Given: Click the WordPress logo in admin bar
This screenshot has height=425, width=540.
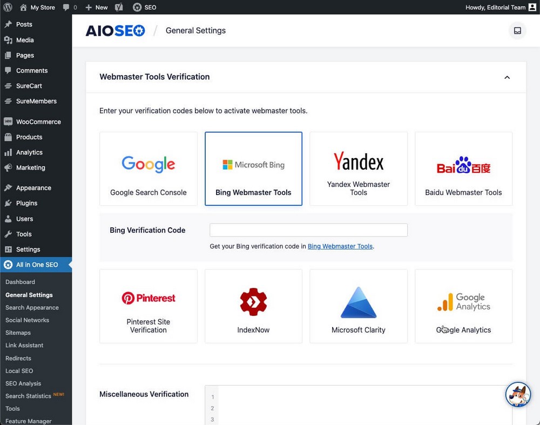Looking at the screenshot, I should 8,7.
